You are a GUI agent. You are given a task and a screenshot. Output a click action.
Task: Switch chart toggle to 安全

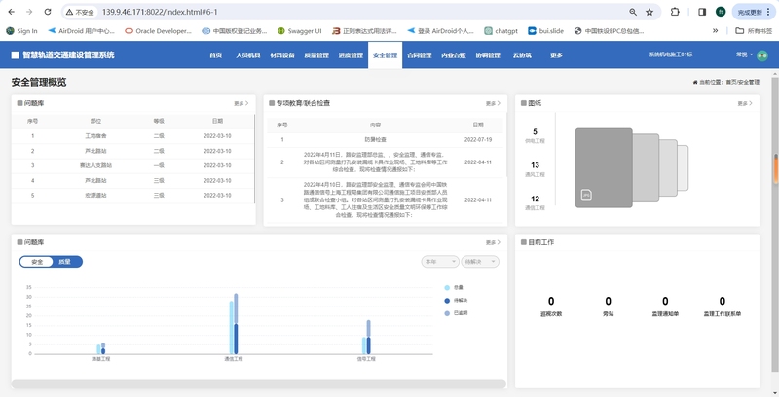37,262
